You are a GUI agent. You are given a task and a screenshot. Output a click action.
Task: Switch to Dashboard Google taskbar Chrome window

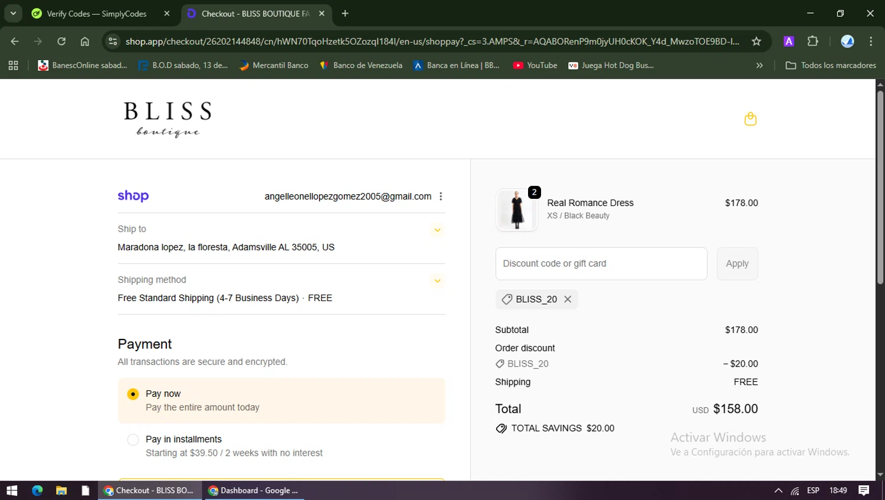(254, 491)
